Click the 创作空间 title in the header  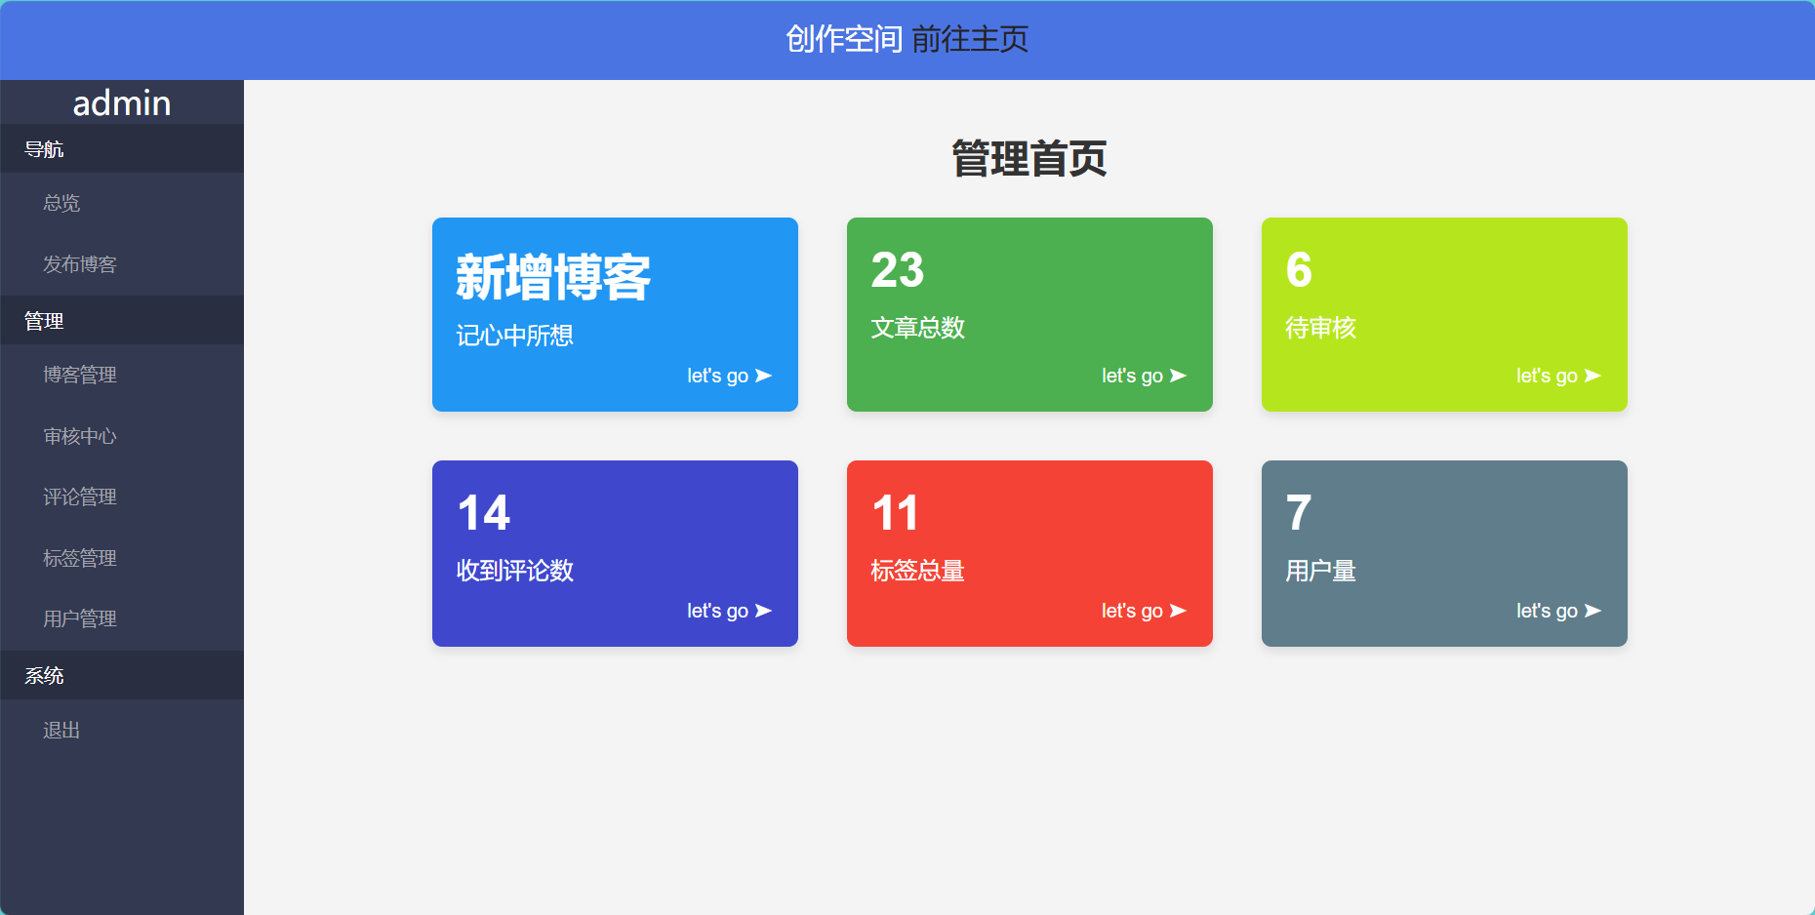click(845, 41)
